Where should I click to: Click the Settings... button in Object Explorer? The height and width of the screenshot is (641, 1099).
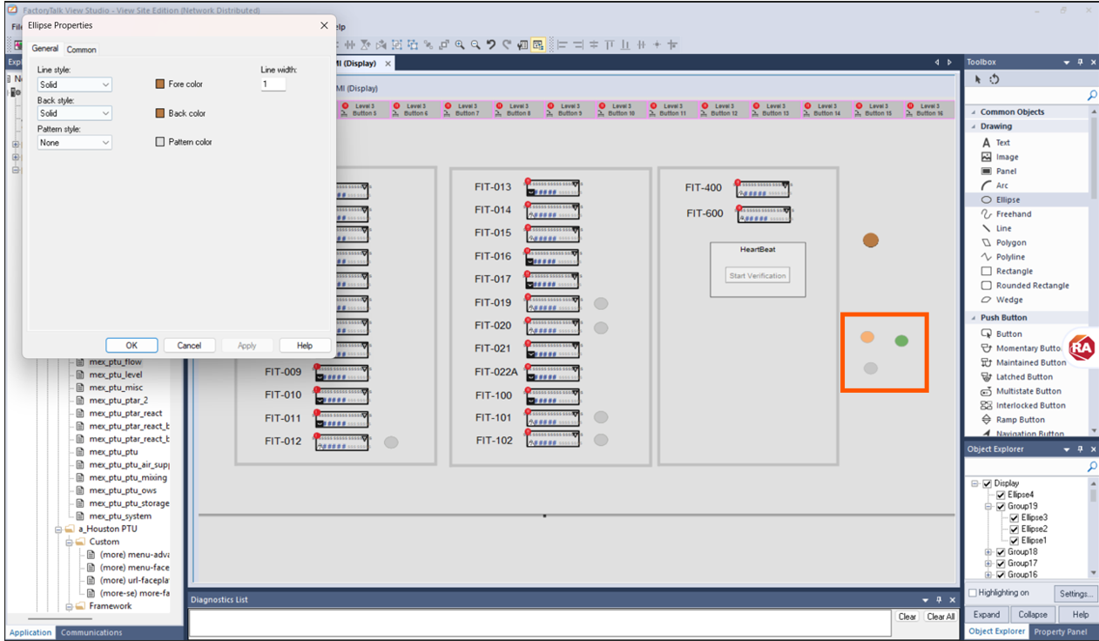(x=1075, y=594)
